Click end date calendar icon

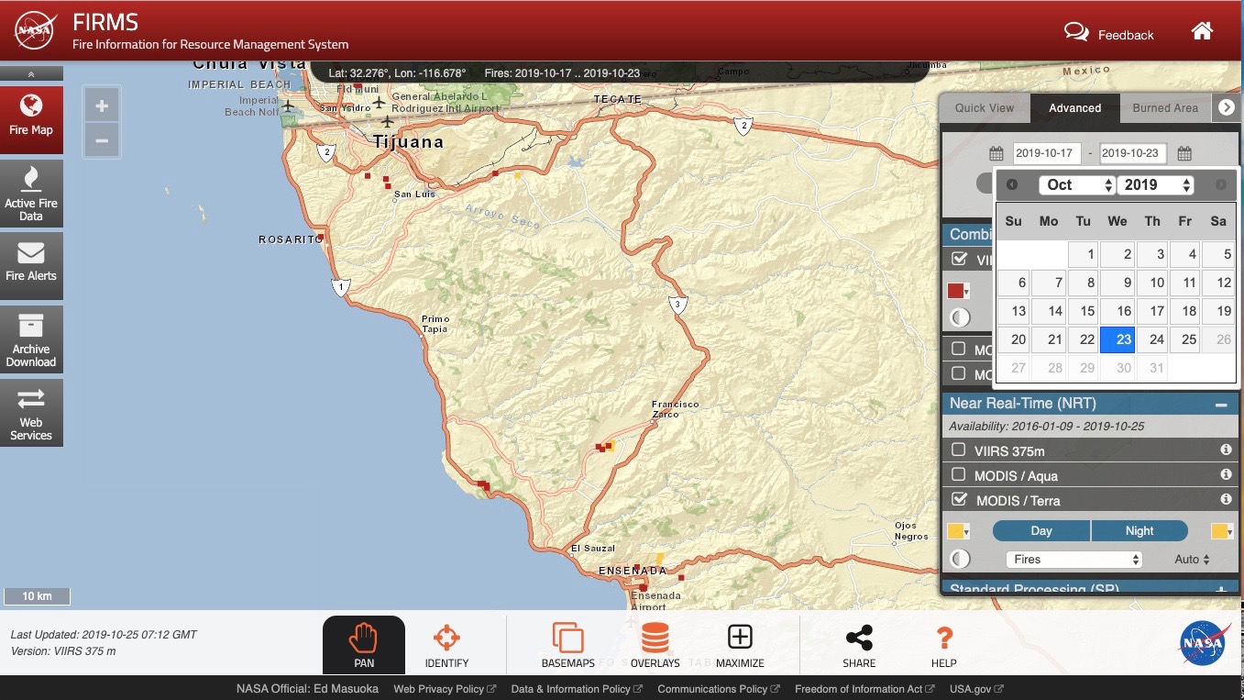(1184, 153)
